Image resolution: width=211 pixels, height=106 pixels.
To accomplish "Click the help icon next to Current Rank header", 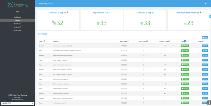I will click(x=170, y=41).
